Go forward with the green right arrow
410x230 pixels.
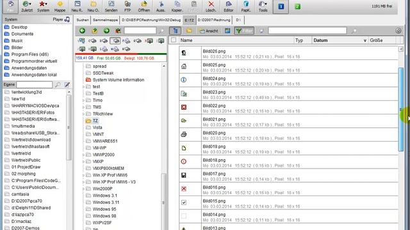click(106, 31)
